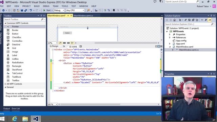Screen dimensions: 217x122
Task: Click the Refresh icon in Solution Explorer
Action: coord(189,20)
